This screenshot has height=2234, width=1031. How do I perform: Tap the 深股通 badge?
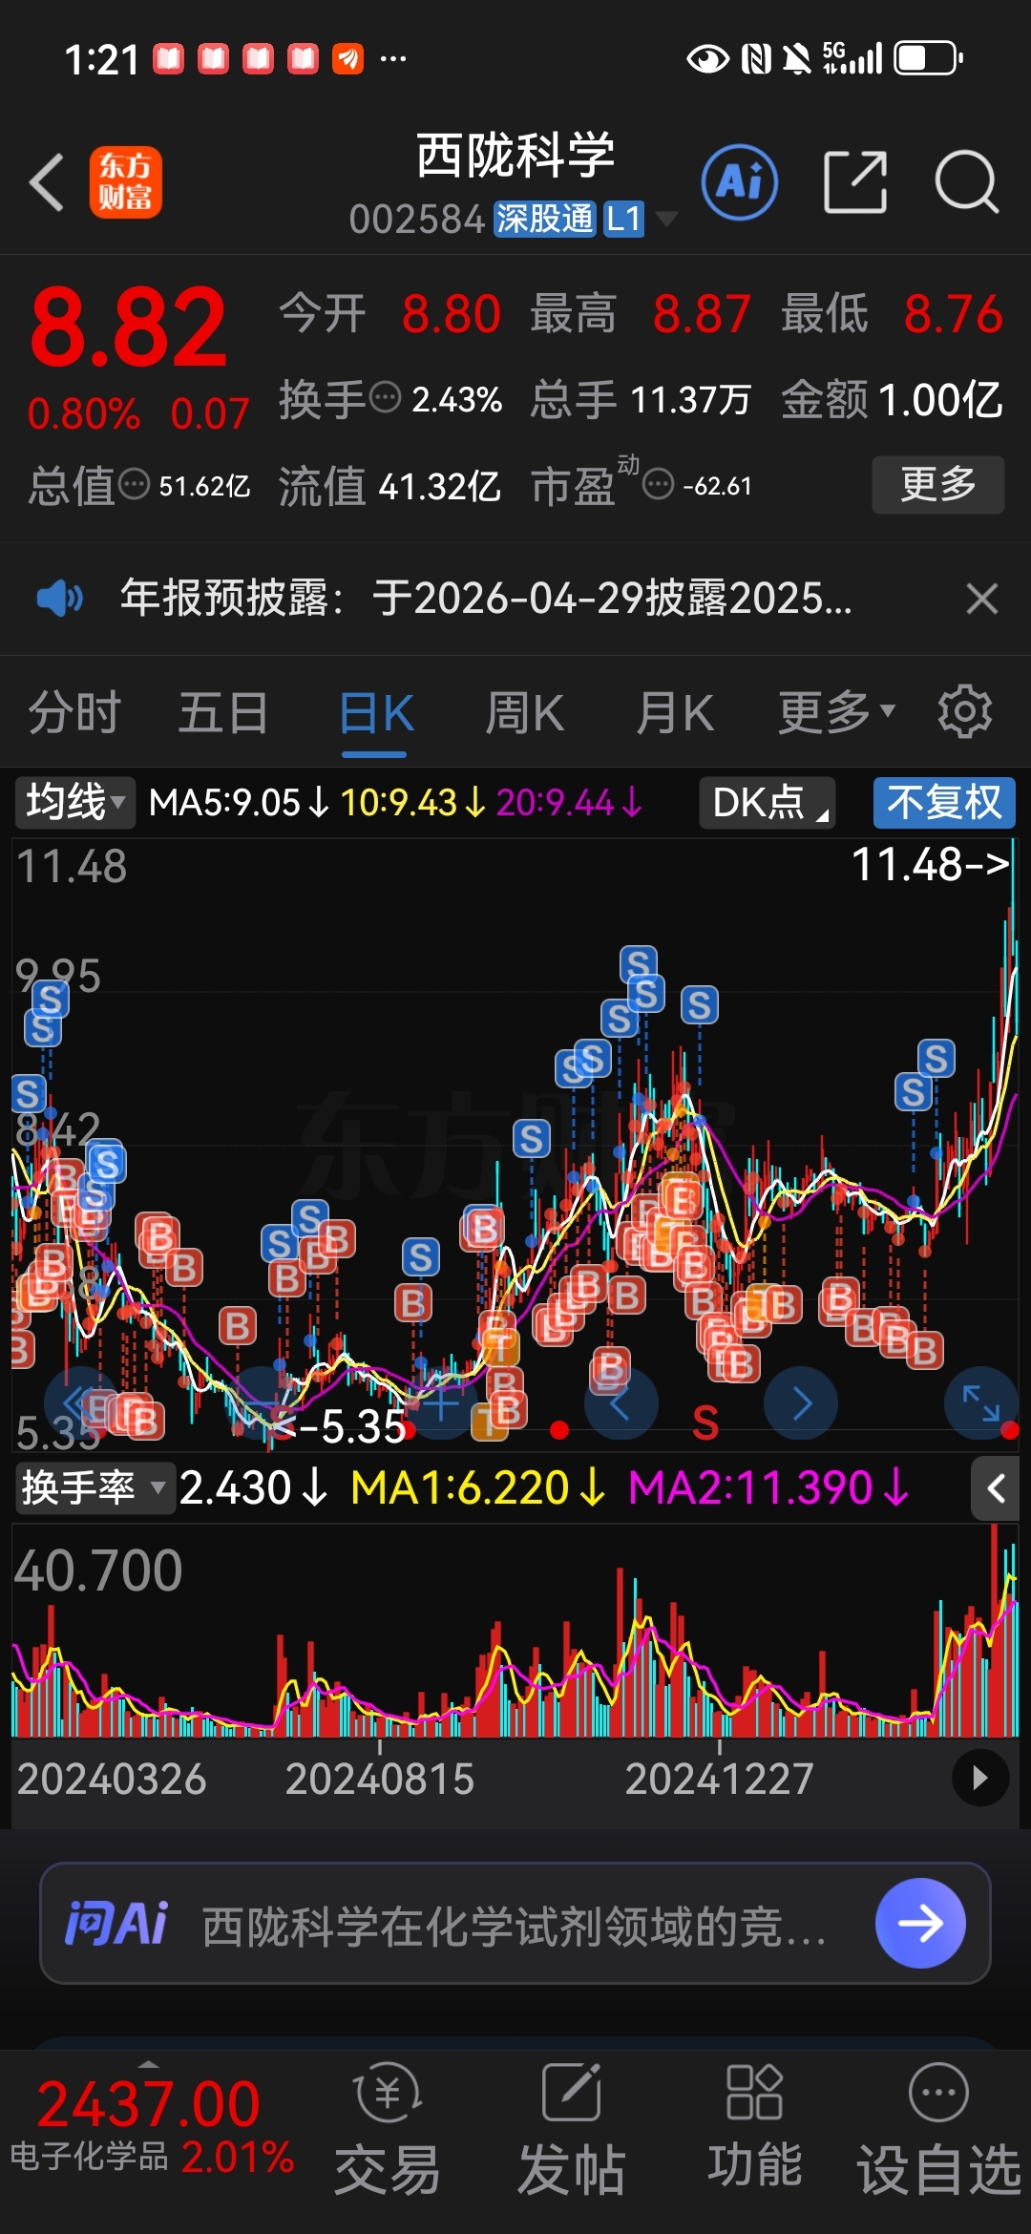point(544,219)
